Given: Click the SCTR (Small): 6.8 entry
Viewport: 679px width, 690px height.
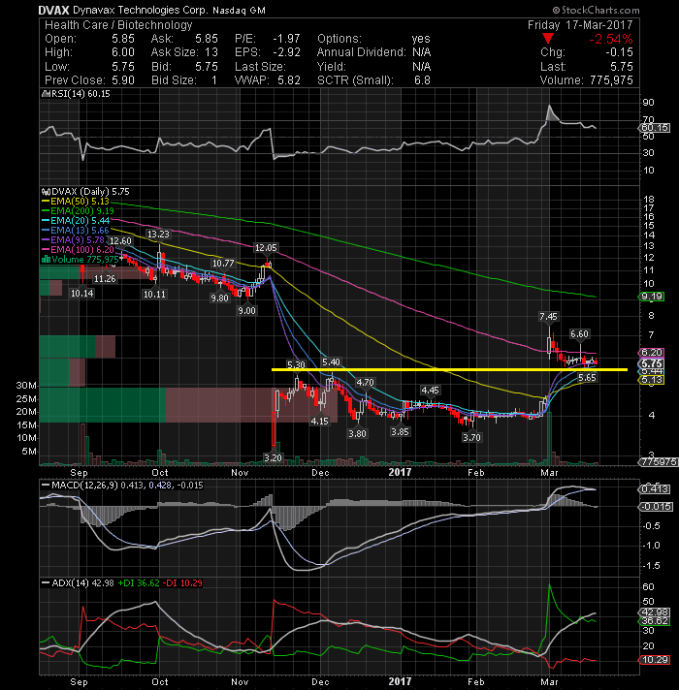Looking at the screenshot, I should [373, 80].
